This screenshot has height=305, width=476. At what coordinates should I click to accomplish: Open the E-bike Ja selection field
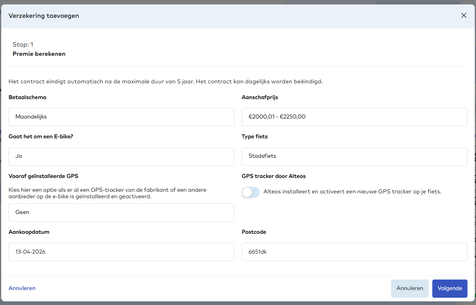coord(121,157)
